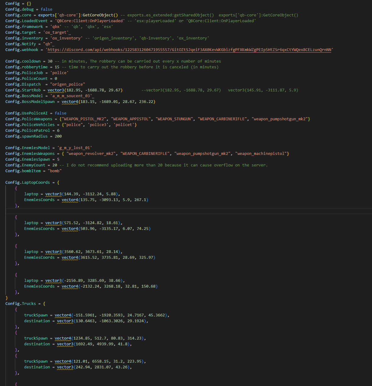
Task: Click the "bomb" string value
Action: pos(55,171)
